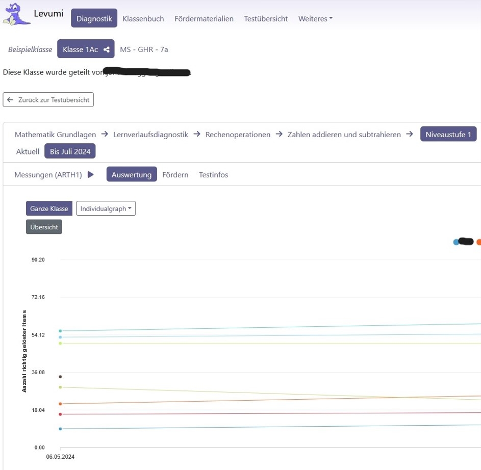Go to Fördermaterialien in navigation

click(x=204, y=18)
